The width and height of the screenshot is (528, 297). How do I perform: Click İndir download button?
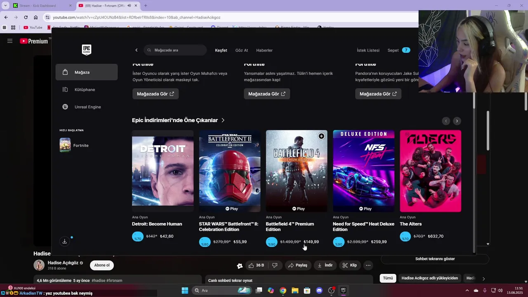[x=325, y=265]
